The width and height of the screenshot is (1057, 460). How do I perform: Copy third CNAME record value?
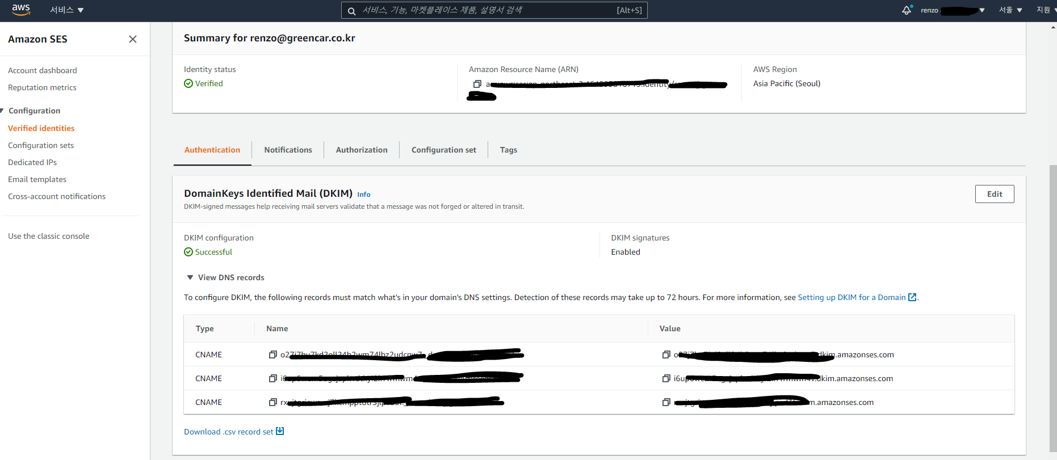tap(666, 402)
